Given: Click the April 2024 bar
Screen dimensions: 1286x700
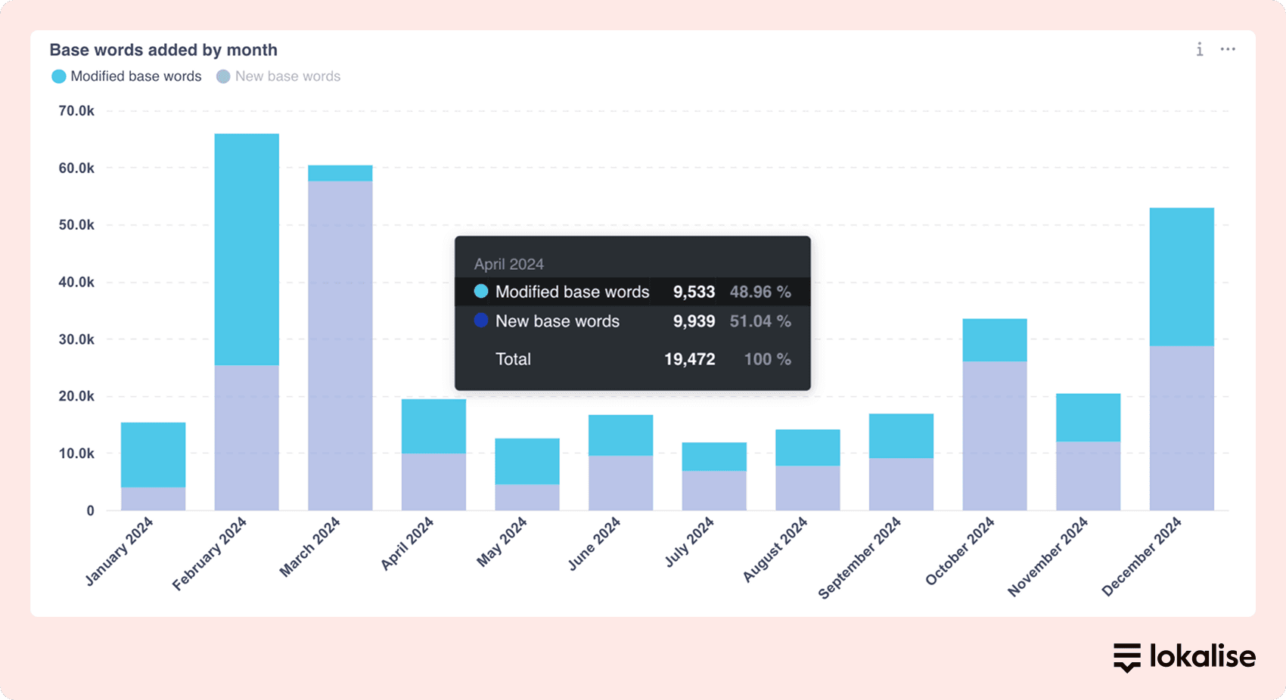Looking at the screenshot, I should (433, 454).
